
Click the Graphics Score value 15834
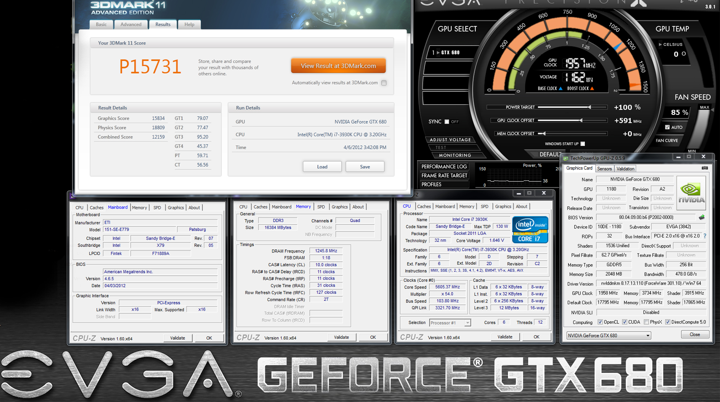click(x=158, y=118)
